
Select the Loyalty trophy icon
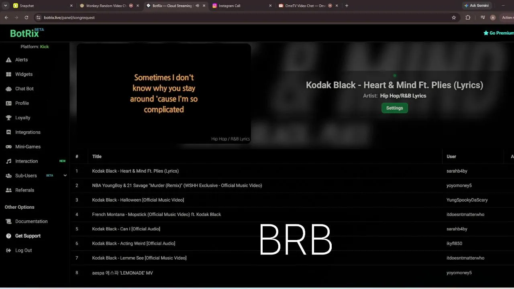[8, 118]
